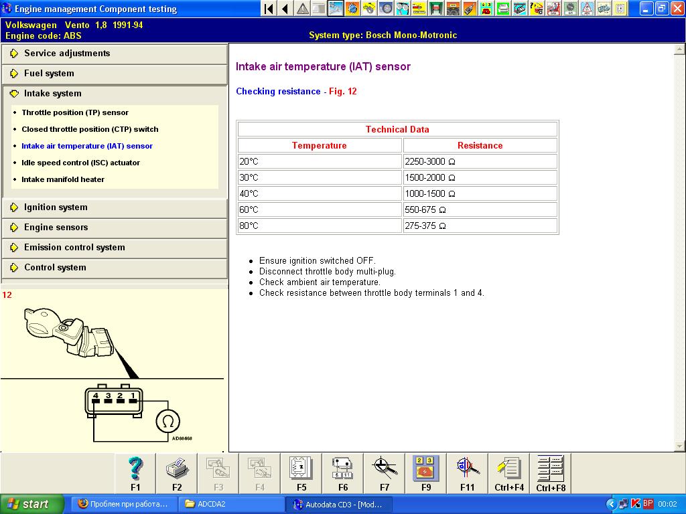
Task: Switch to ADCDA2 folder in taskbar
Action: (230, 504)
